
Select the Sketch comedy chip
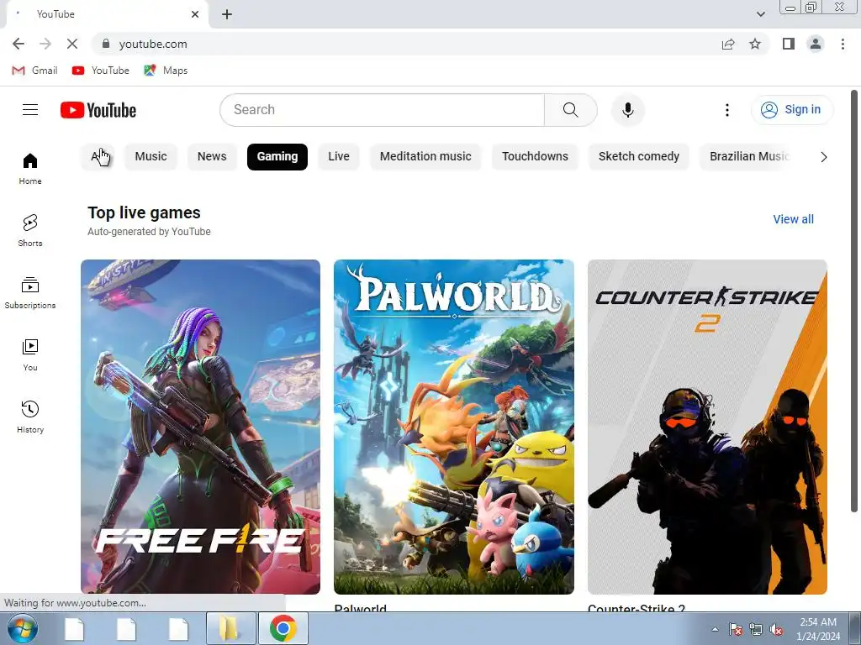639,157
